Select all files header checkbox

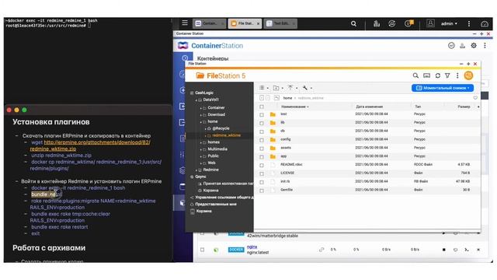(262, 107)
